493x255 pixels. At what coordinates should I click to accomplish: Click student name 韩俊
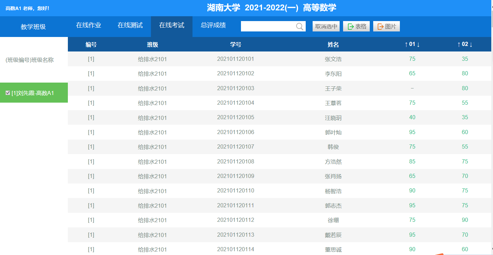pyautogui.click(x=333, y=147)
